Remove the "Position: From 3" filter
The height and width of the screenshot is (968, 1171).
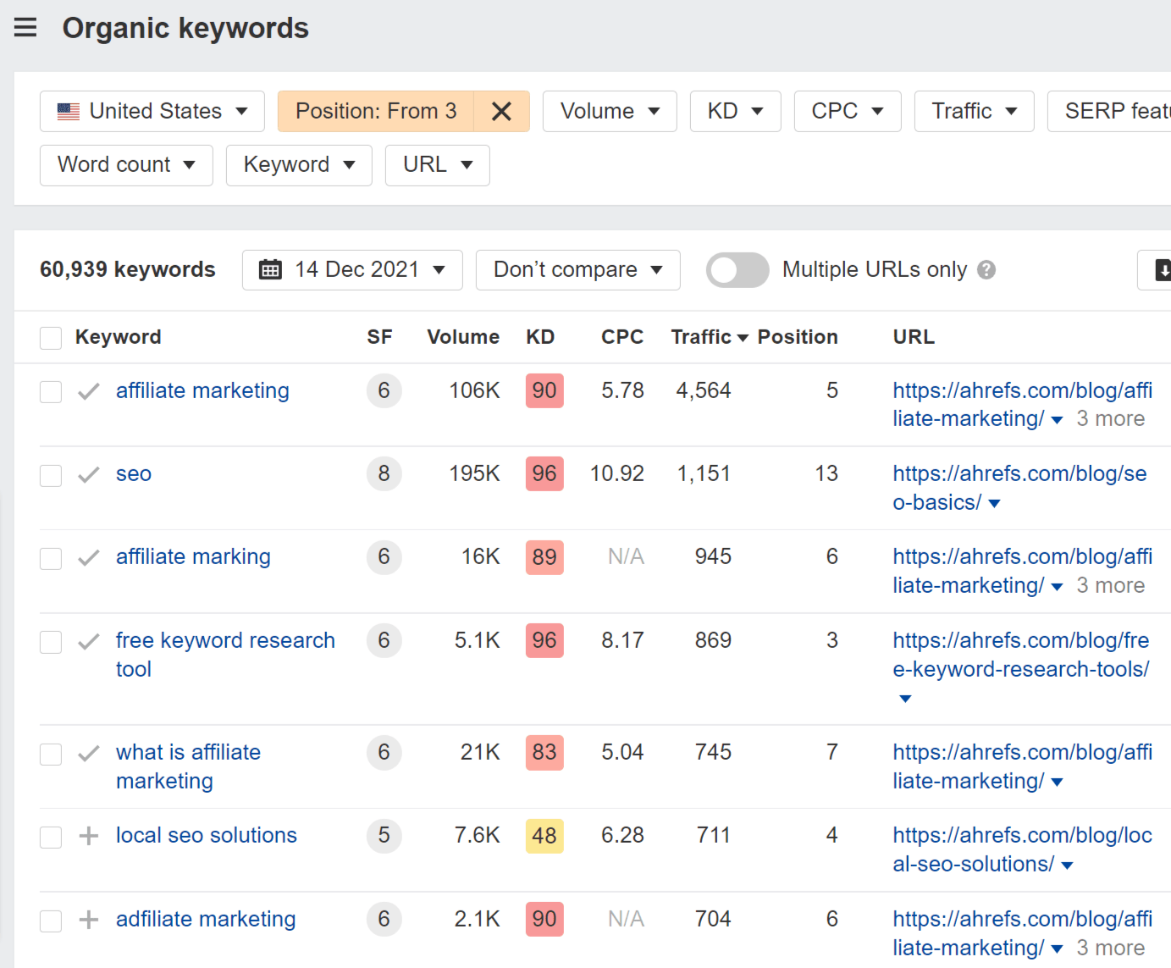pos(501,111)
